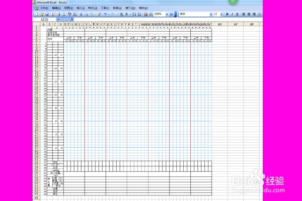Open the 格式(O) Format menu
The image size is (302, 201).
coord(93,8)
